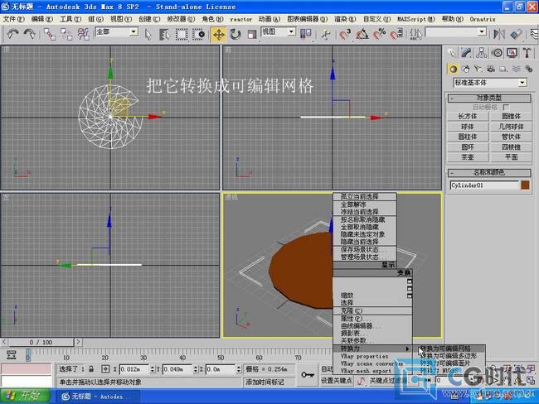Select the Space Warps category icon
Image resolution: width=539 pixels, height=404 pixels.
tap(516, 69)
